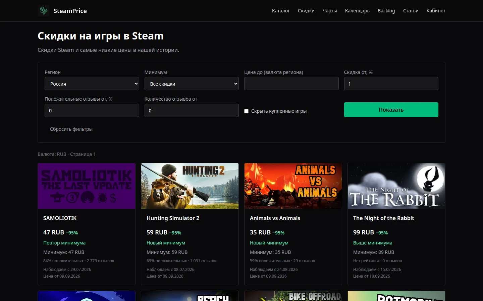Open the Каталог menu item

[x=281, y=11]
